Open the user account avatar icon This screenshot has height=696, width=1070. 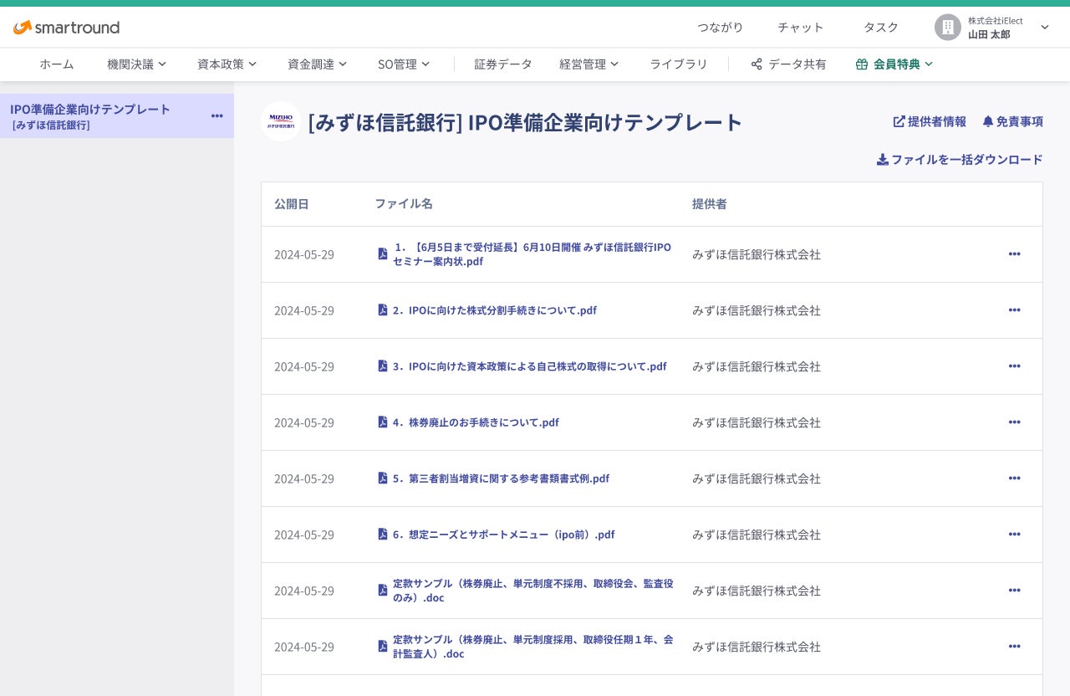[x=947, y=28]
